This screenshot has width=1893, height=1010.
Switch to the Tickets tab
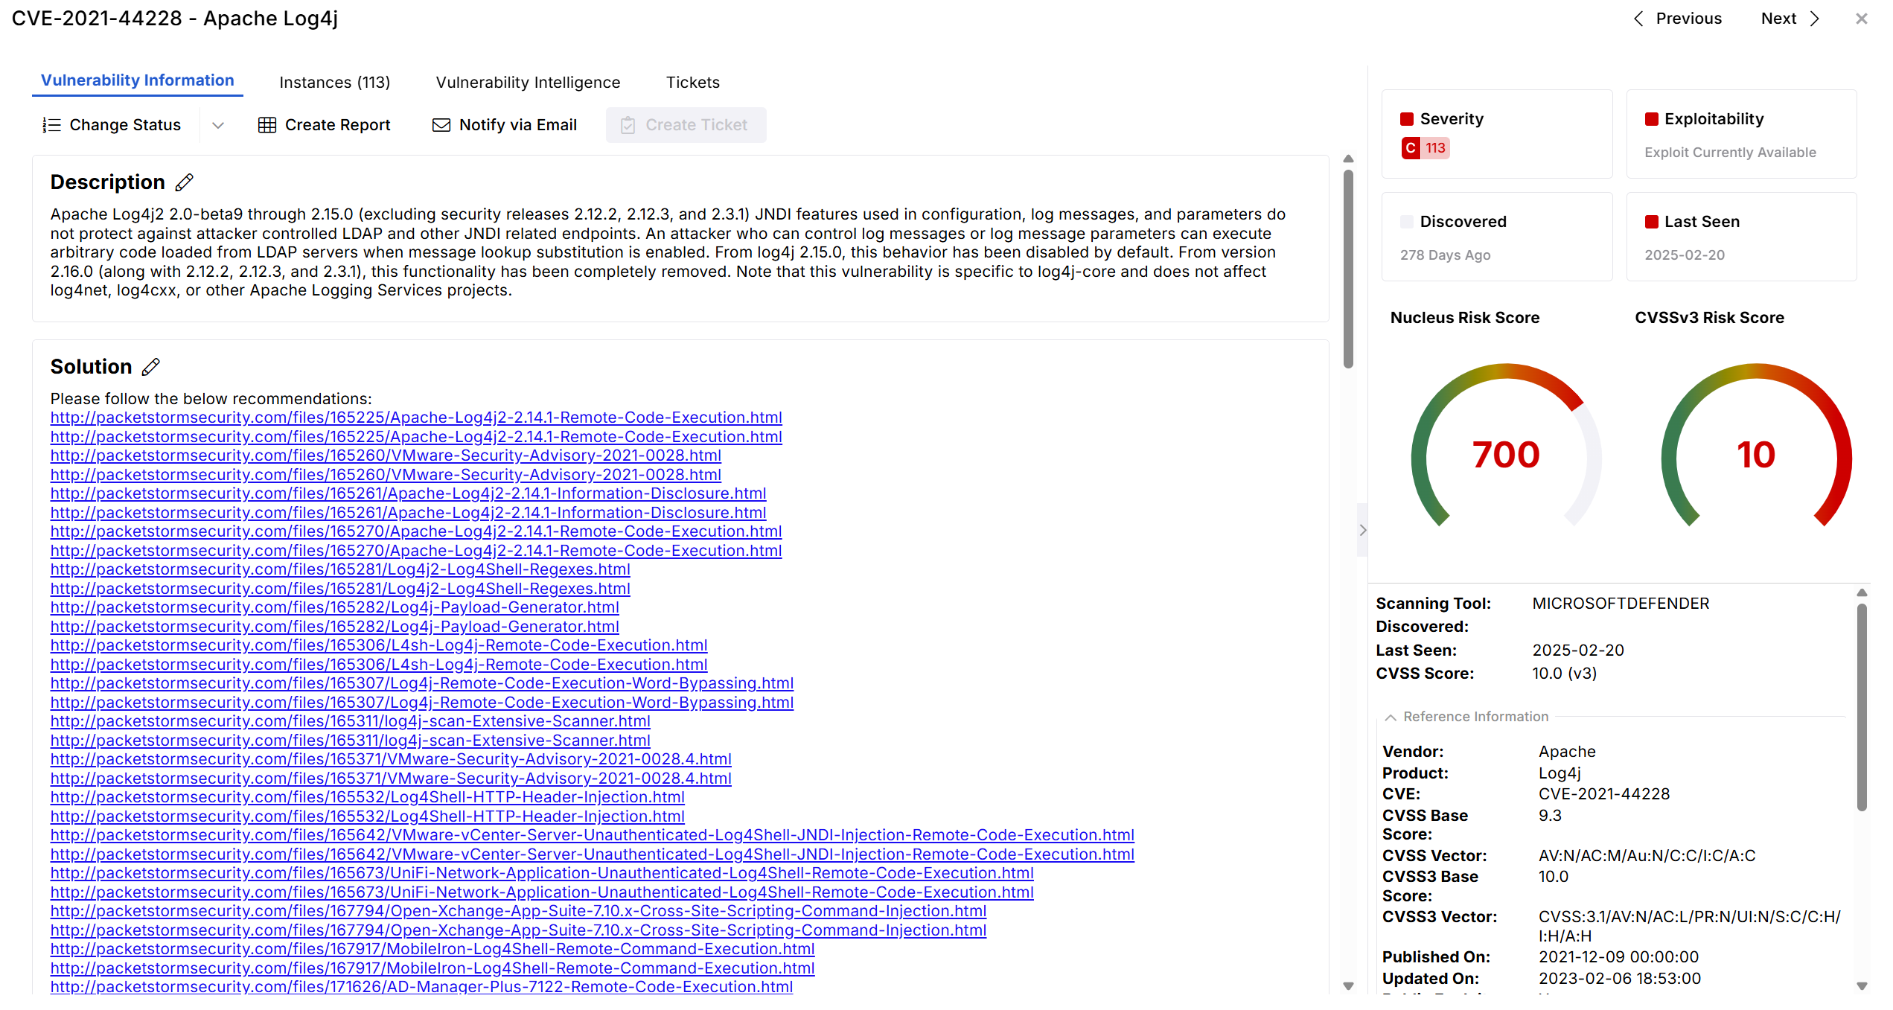point(692,82)
